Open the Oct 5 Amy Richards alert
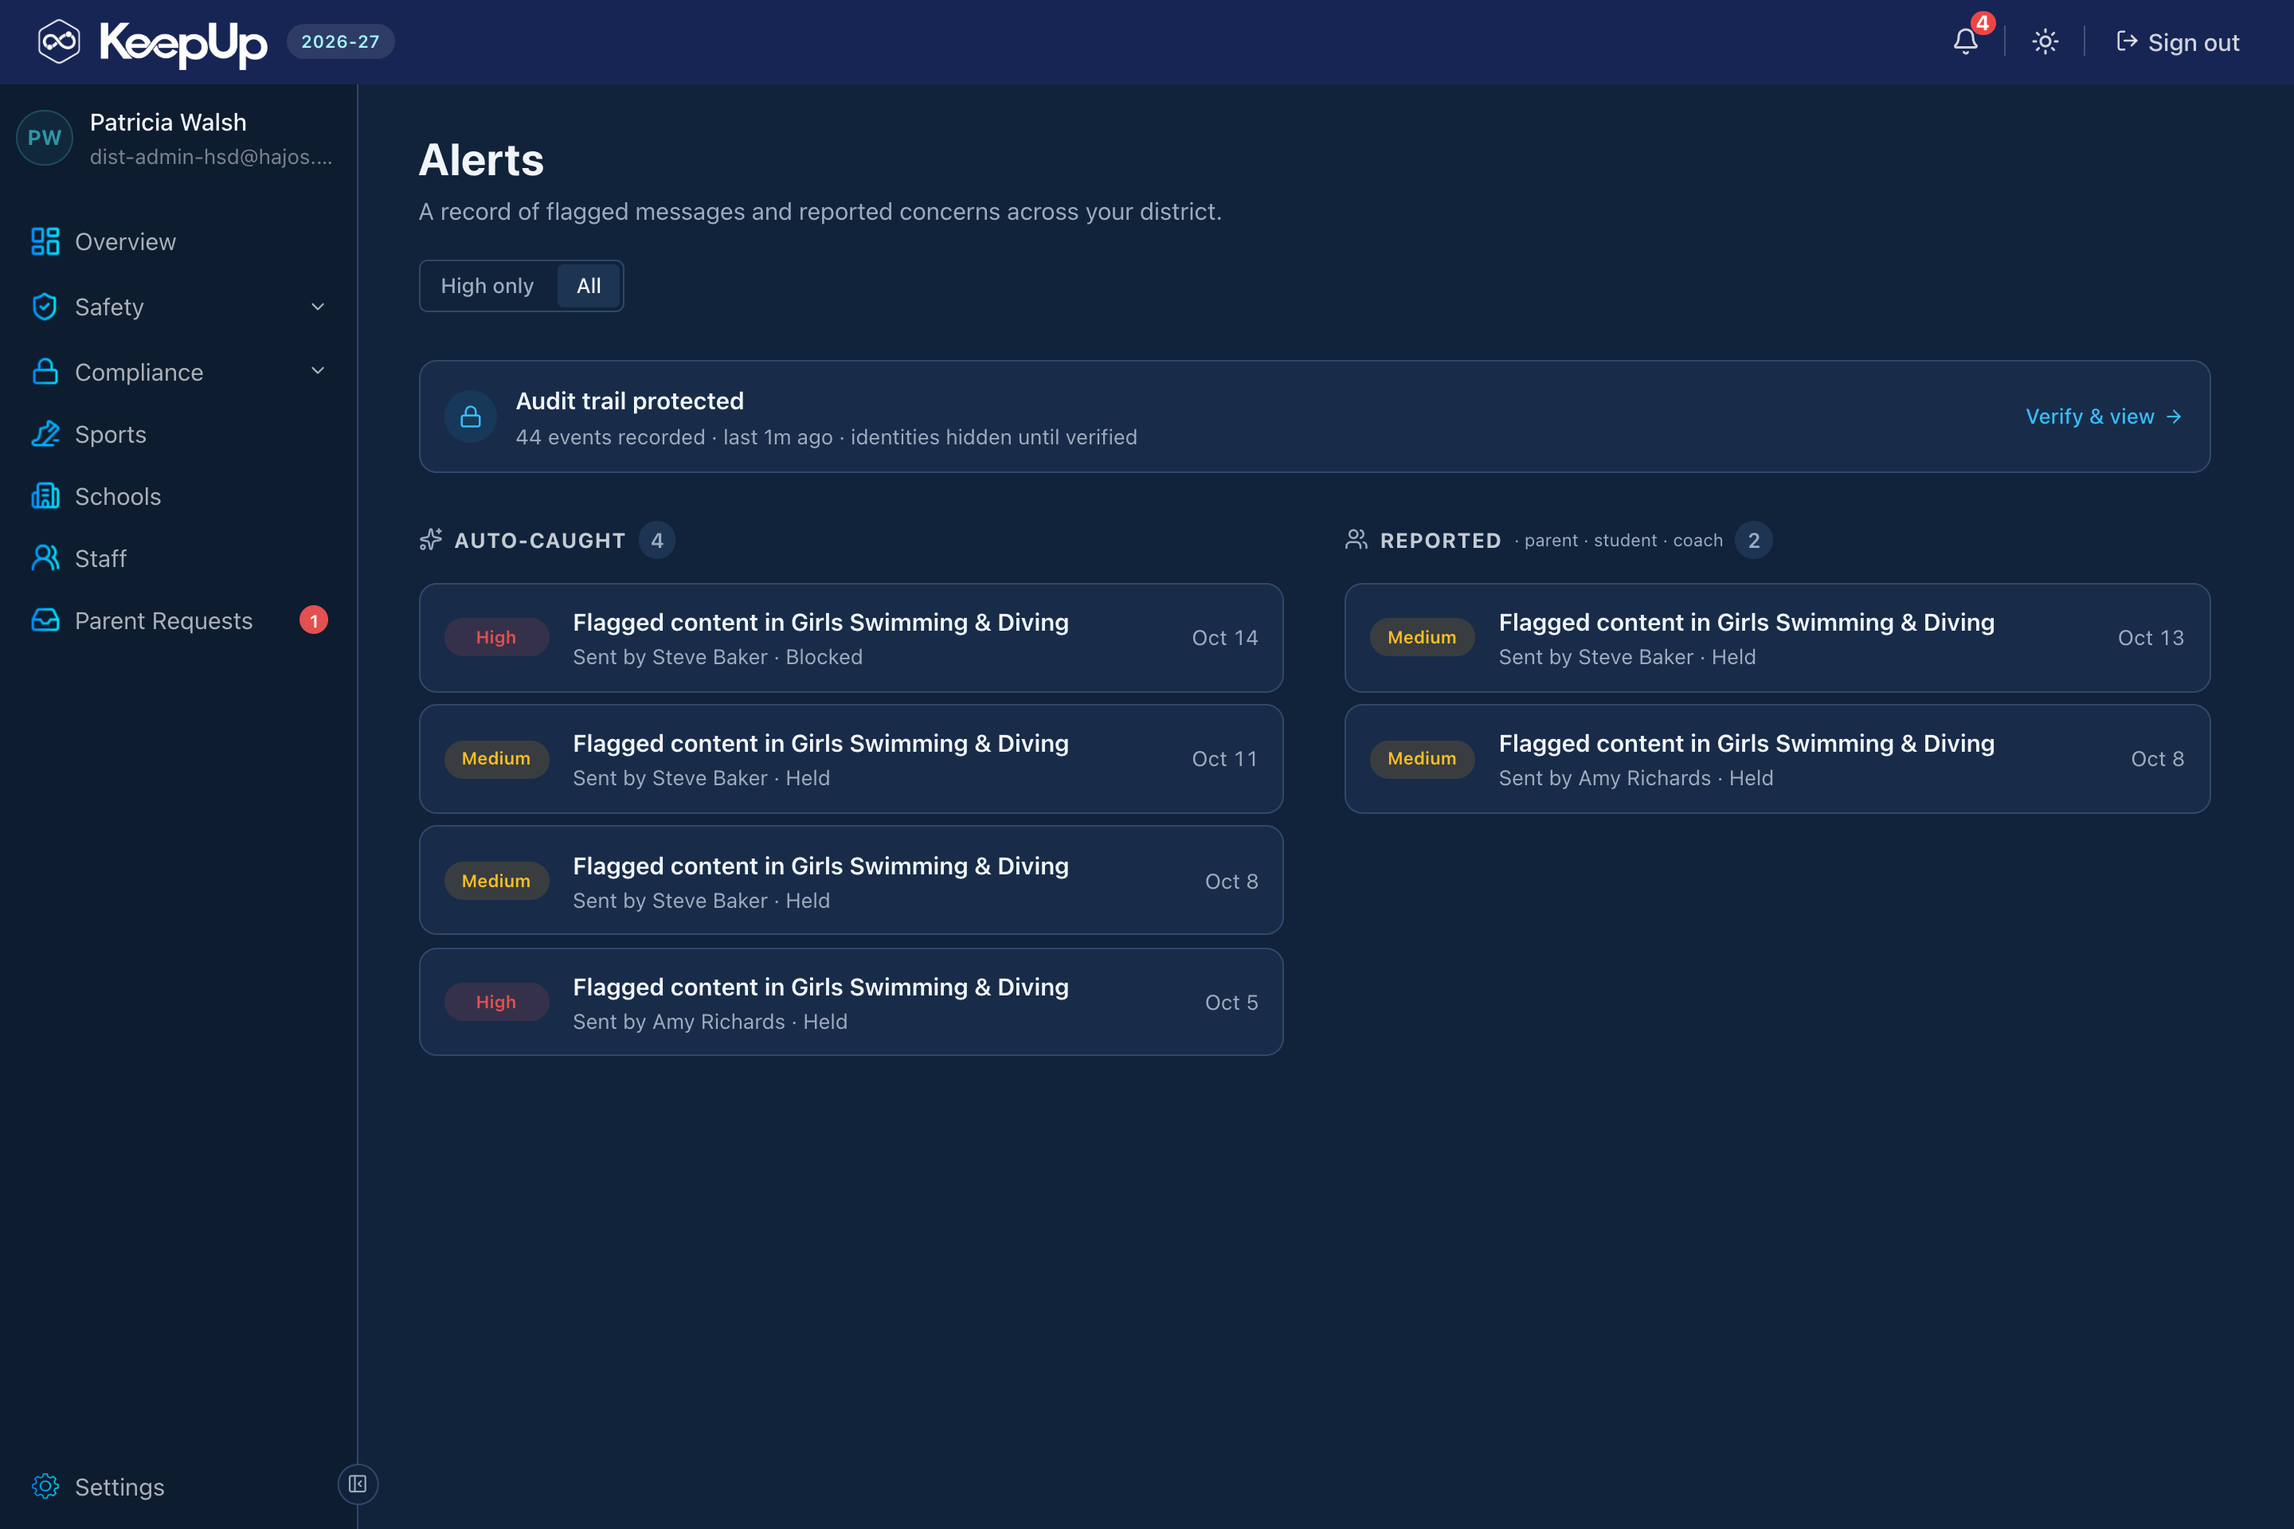Viewport: 2294px width, 1529px height. (x=851, y=1002)
